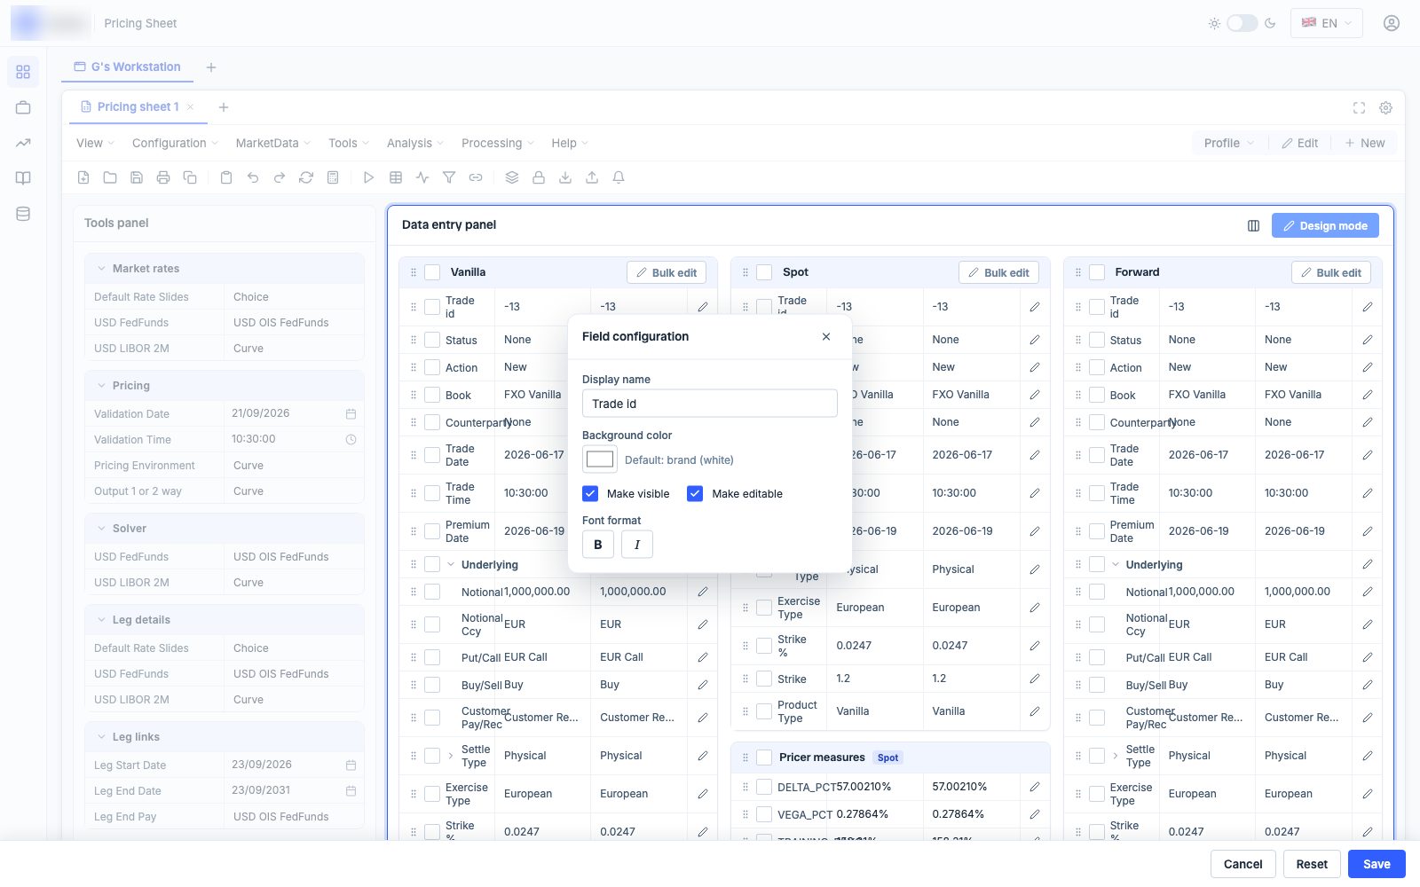1420x887 pixels.
Task: Click the refresh icon in toolbar
Action: pyautogui.click(x=306, y=177)
